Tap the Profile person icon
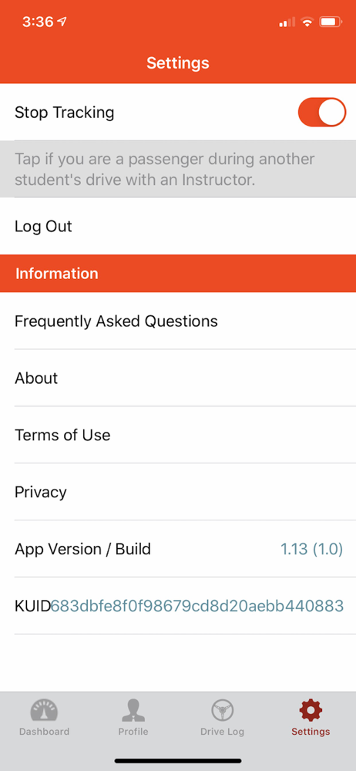The image size is (356, 771). click(133, 711)
